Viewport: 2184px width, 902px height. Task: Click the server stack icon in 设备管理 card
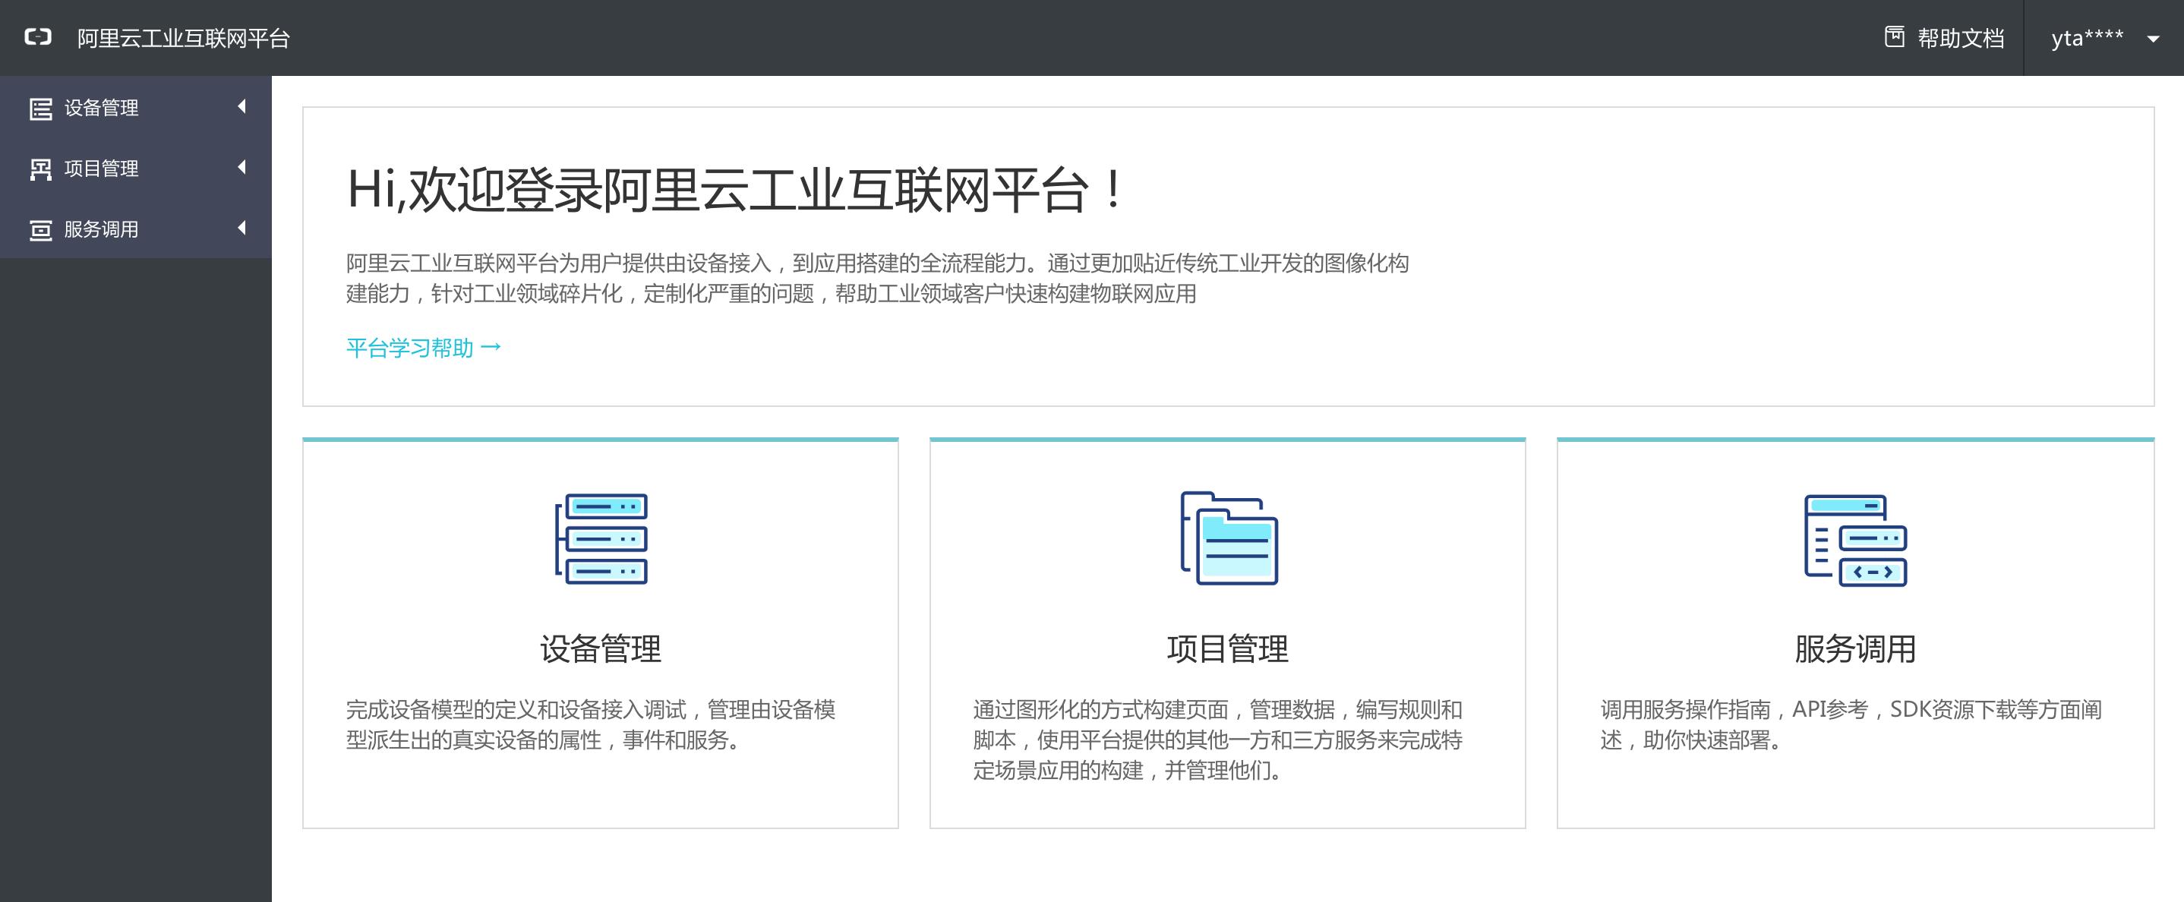pyautogui.click(x=601, y=538)
